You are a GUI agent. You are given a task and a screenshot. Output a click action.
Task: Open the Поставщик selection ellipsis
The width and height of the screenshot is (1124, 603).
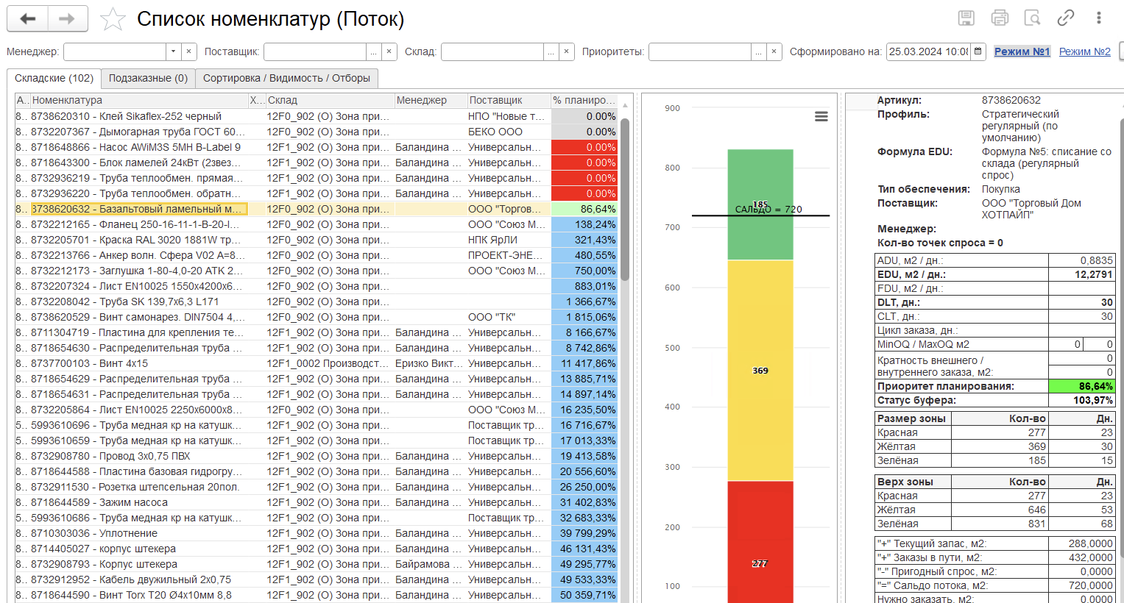point(374,51)
